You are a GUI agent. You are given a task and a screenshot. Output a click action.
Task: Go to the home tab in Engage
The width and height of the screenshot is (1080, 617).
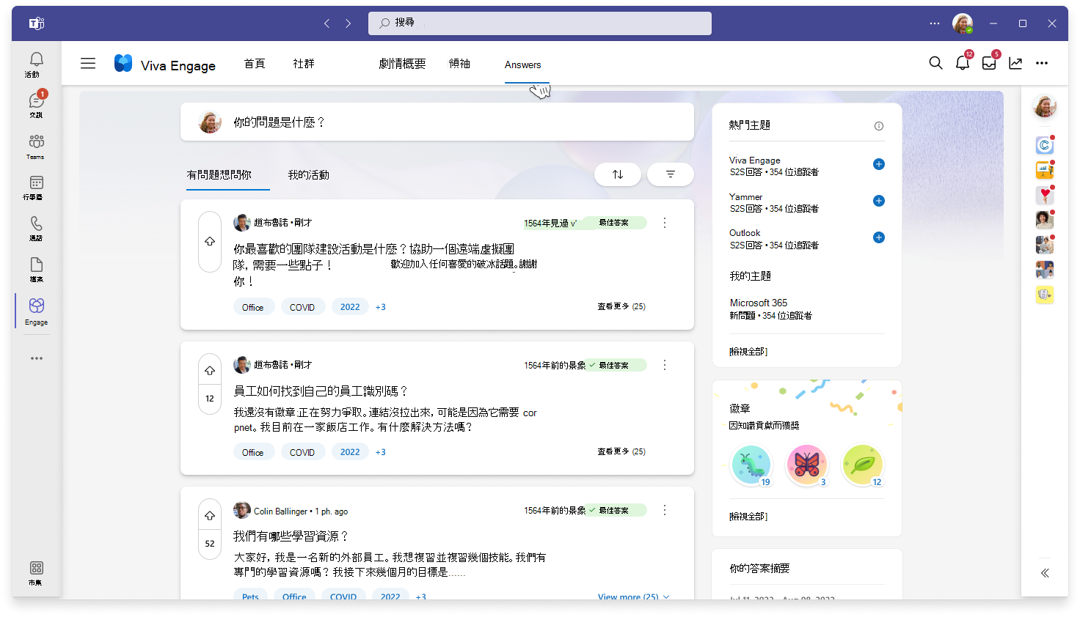[x=255, y=64]
